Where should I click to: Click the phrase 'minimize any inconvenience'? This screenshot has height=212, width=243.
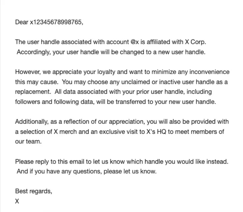(x=190, y=72)
